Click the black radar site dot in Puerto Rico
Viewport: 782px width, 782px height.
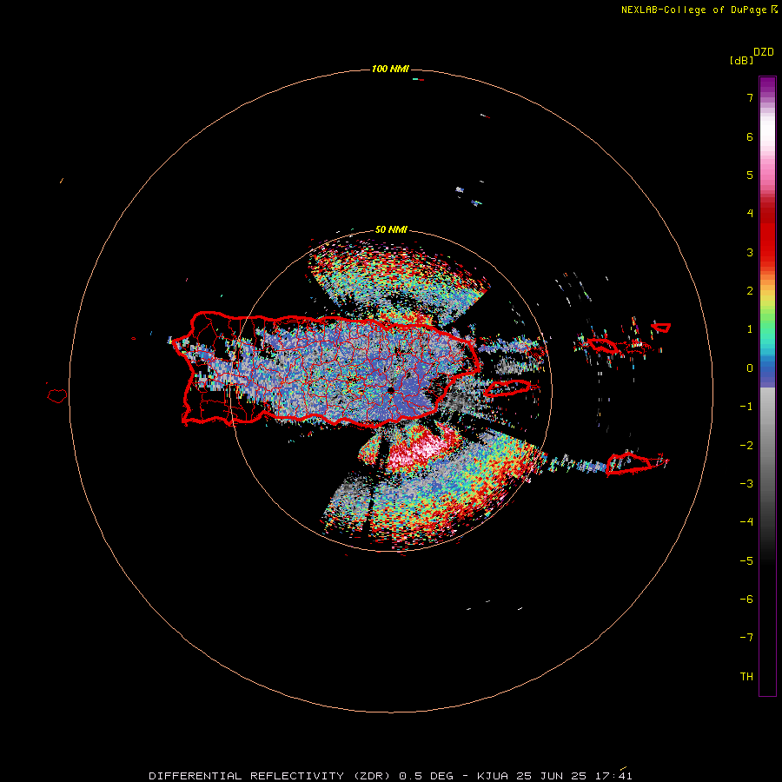pos(390,390)
